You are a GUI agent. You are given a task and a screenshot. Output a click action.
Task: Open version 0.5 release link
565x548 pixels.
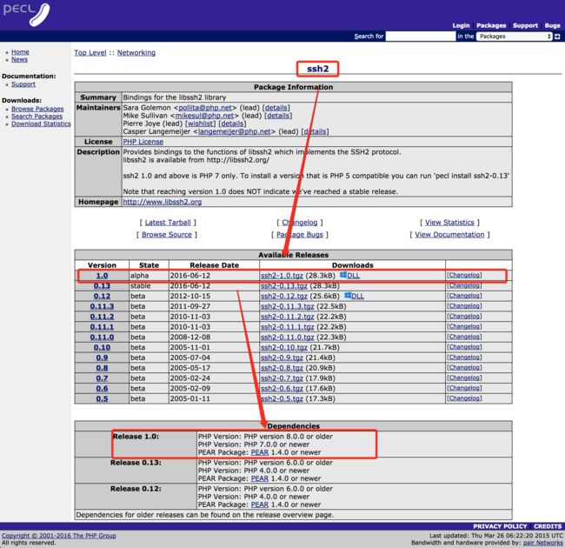click(102, 398)
